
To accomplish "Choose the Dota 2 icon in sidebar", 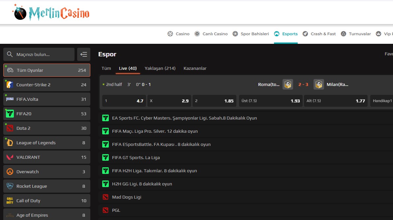I will [x=10, y=128].
